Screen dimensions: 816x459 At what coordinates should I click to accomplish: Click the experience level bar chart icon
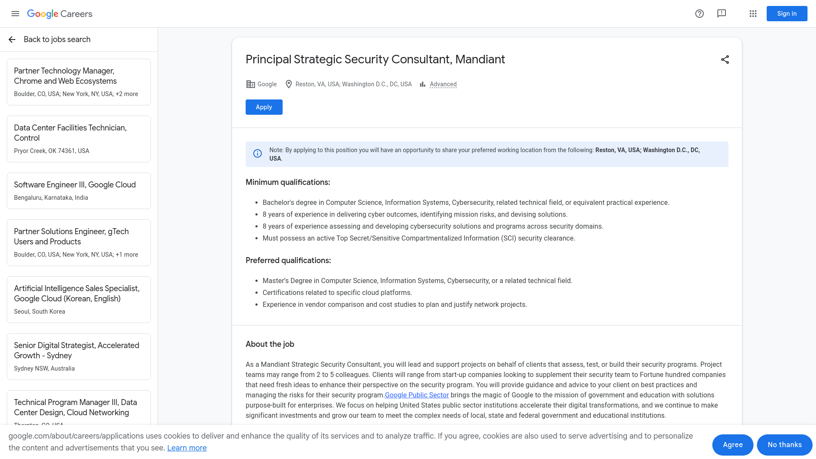coord(422,84)
